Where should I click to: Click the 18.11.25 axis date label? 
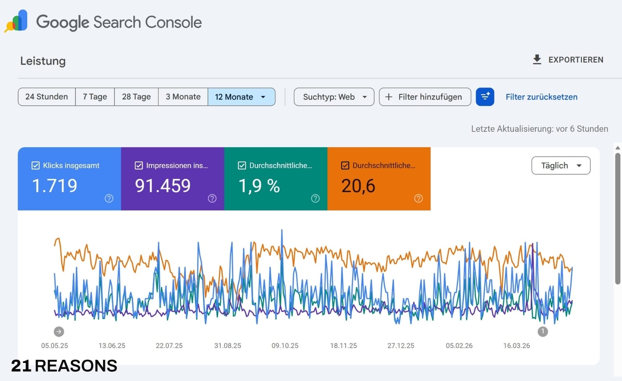(343, 345)
